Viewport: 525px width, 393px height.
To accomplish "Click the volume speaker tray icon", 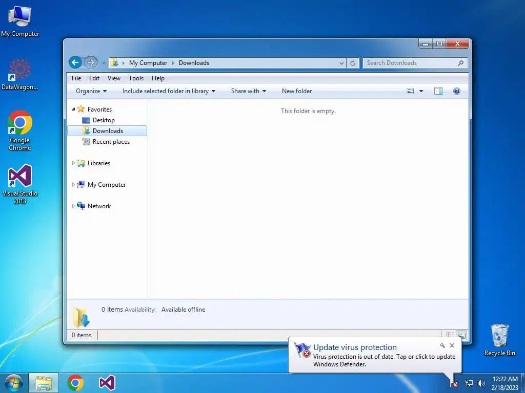I will coord(481,383).
